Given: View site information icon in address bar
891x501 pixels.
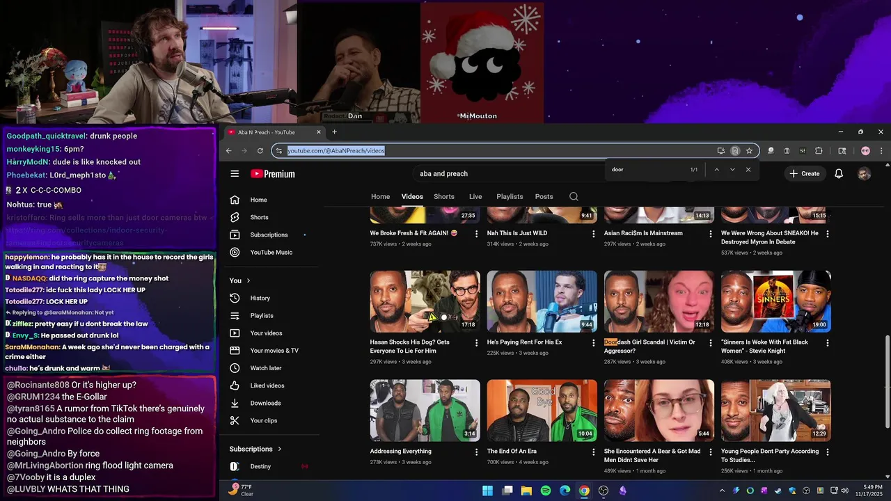Looking at the screenshot, I should click(279, 150).
